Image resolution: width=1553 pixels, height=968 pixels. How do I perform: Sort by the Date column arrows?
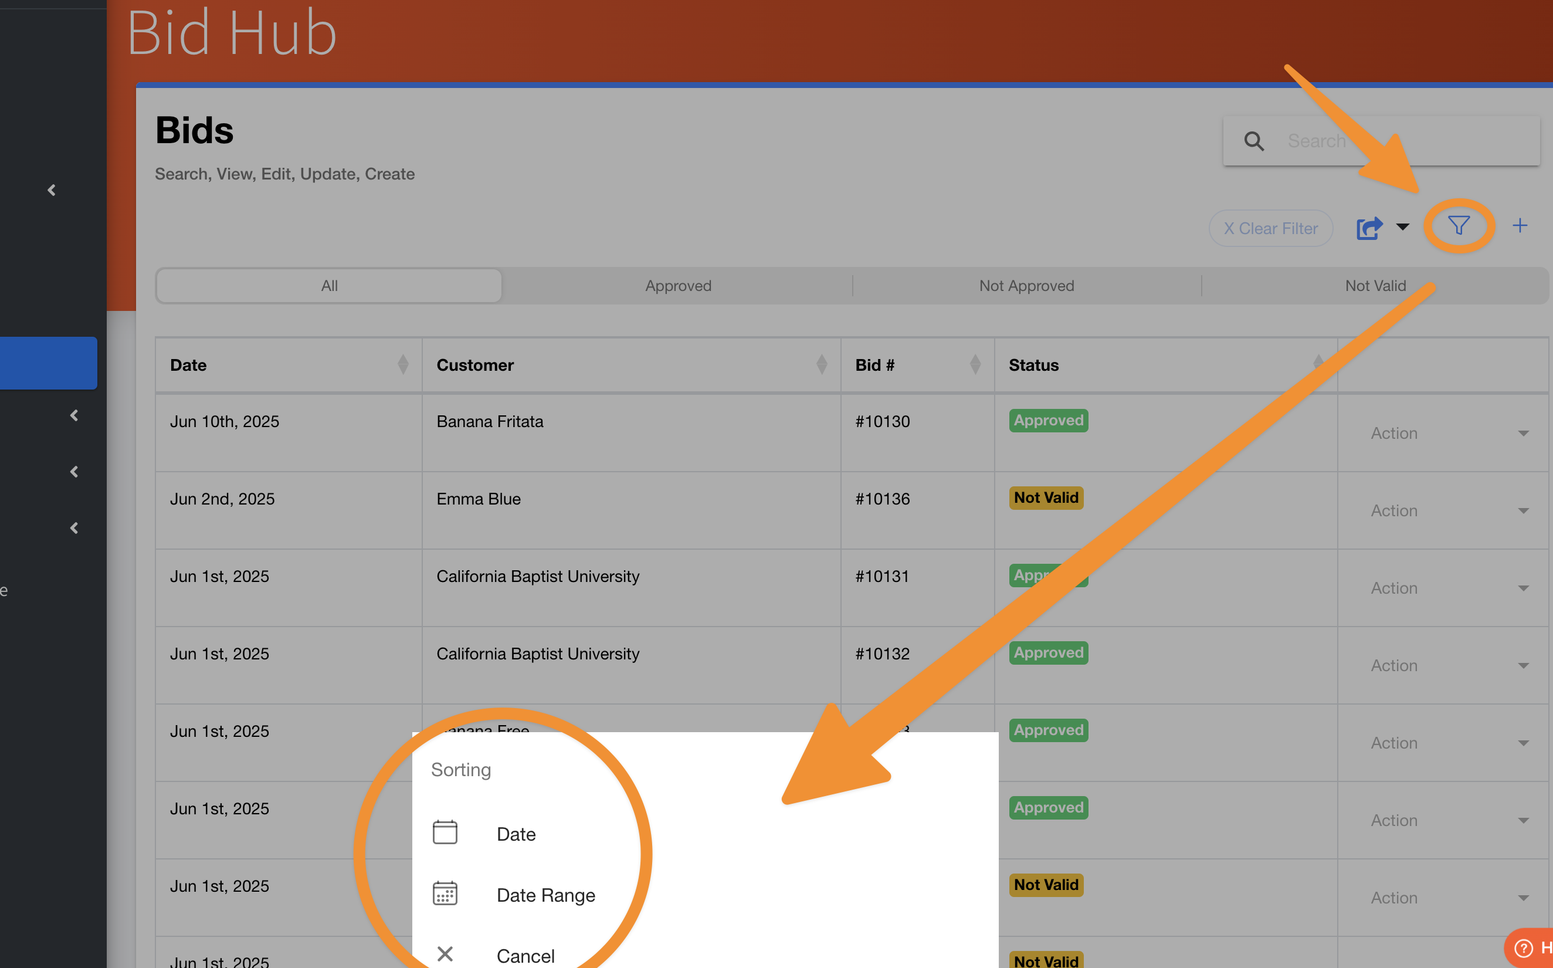click(402, 364)
